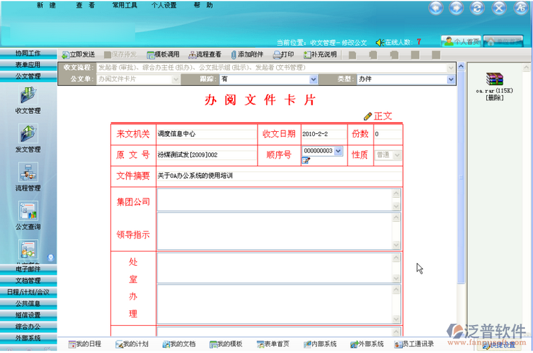This screenshot has width=533, height=353.
Task: Click 我的计划 in the bottom bar
Action: [x=132, y=344]
